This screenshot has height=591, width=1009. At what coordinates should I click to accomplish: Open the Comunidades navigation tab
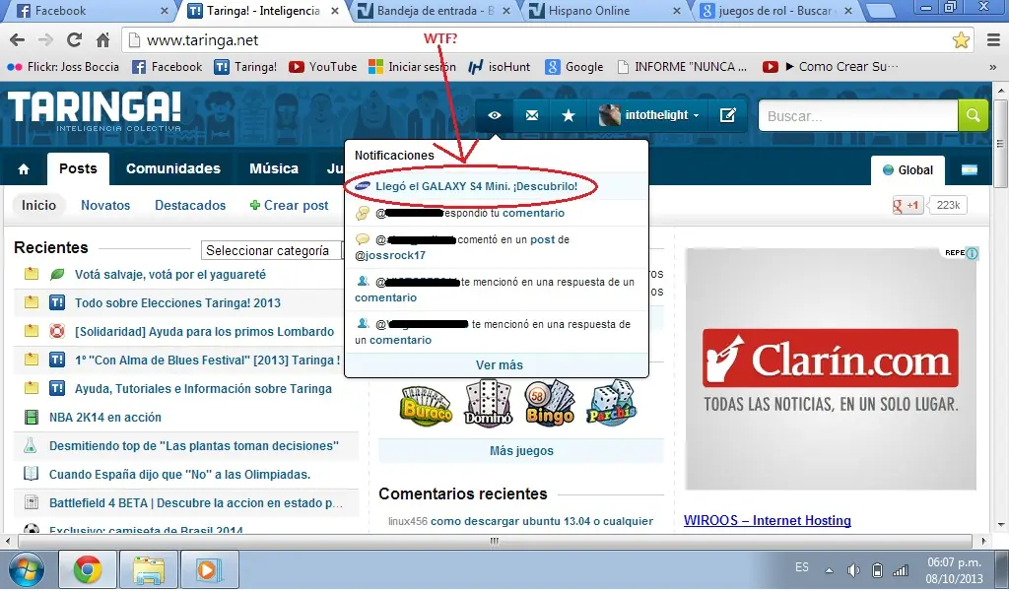[x=173, y=169]
